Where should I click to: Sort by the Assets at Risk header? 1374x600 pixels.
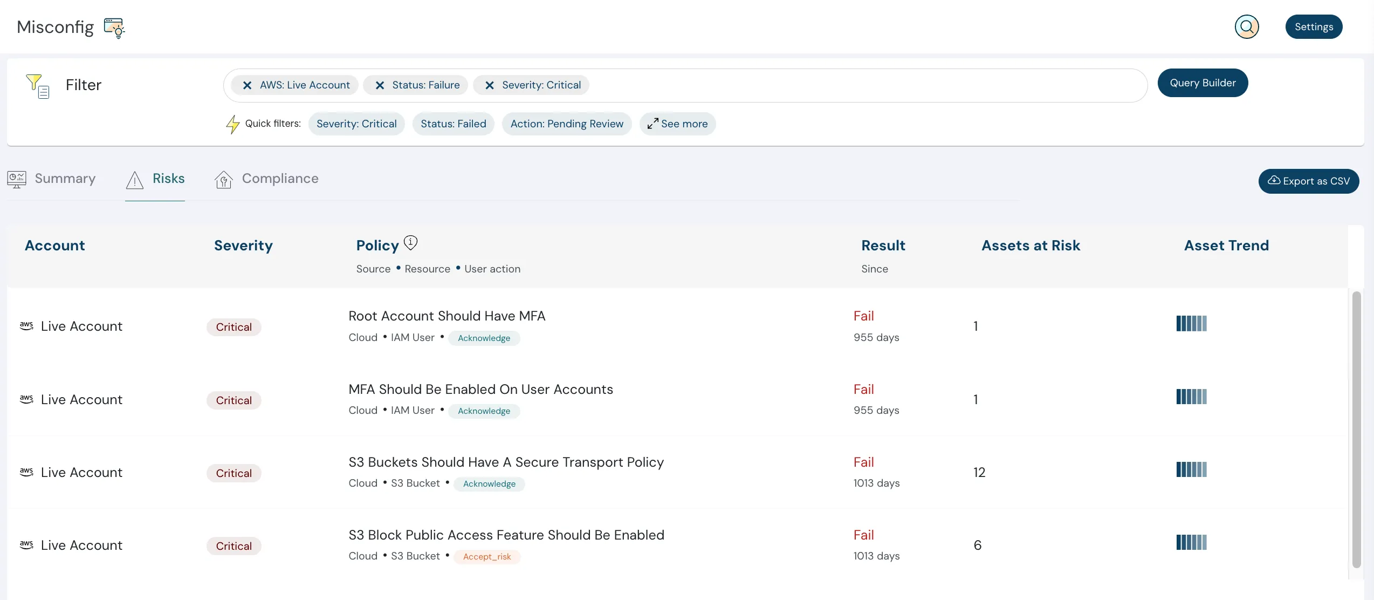(1030, 246)
